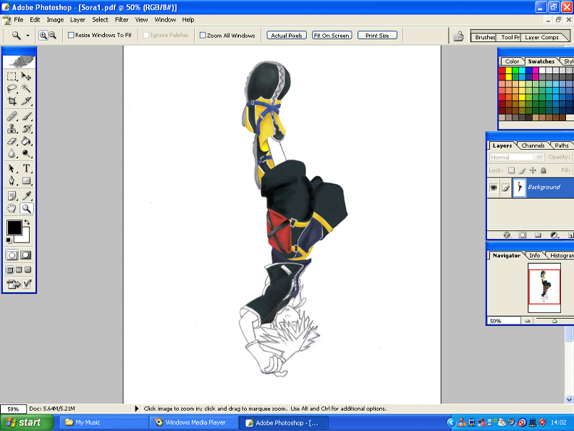Screen dimensions: 574x431
Task: Select the Background layer thumbnail
Action: 520,188
